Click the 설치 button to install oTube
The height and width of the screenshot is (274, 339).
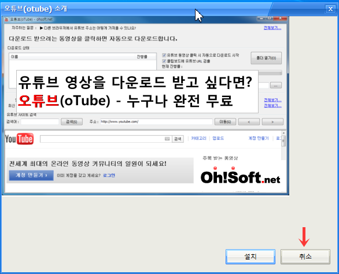point(250,257)
